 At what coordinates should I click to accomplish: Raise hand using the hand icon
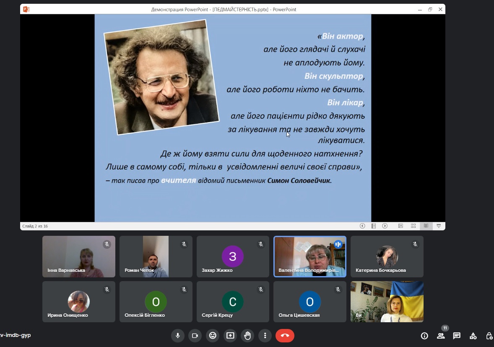[248, 336]
